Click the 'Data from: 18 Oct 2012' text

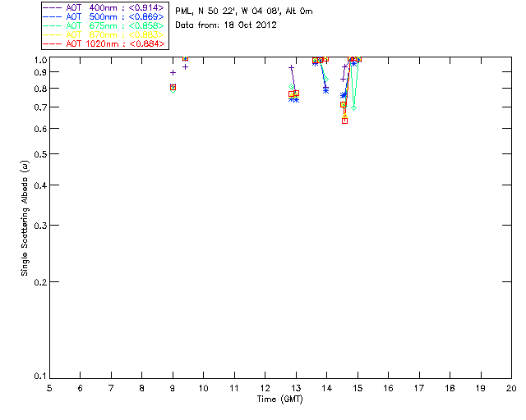pos(226,25)
